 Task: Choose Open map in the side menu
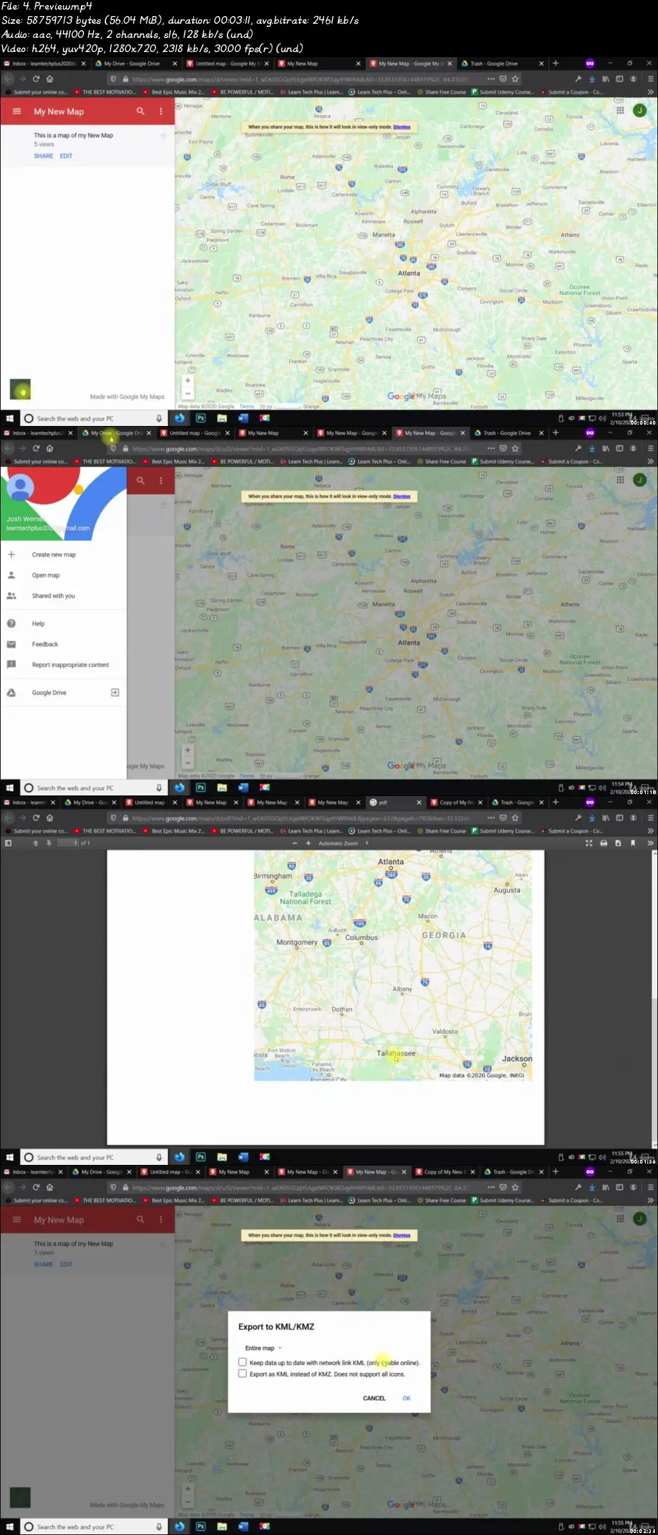46,575
